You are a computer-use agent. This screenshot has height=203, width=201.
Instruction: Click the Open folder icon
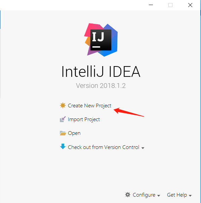coord(63,133)
